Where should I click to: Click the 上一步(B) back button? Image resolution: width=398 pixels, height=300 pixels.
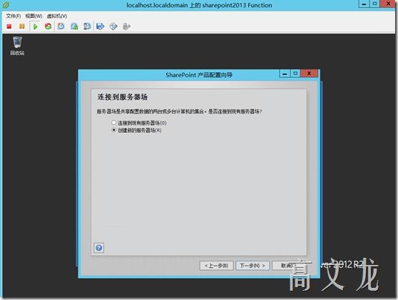217,266
